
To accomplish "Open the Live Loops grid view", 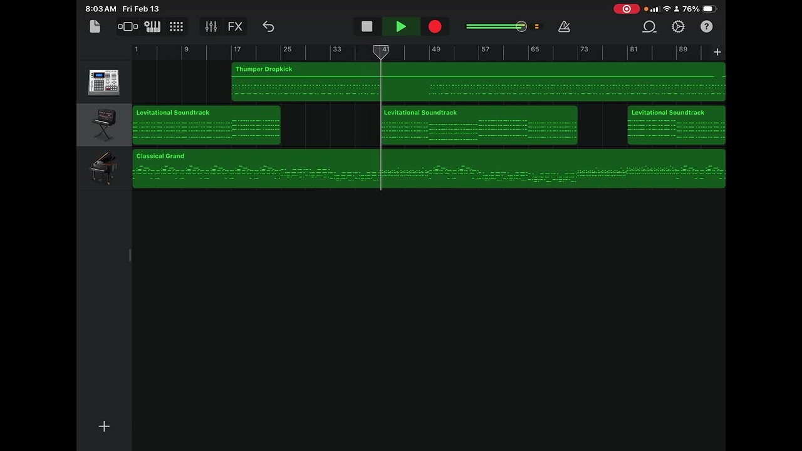I will pyautogui.click(x=177, y=26).
